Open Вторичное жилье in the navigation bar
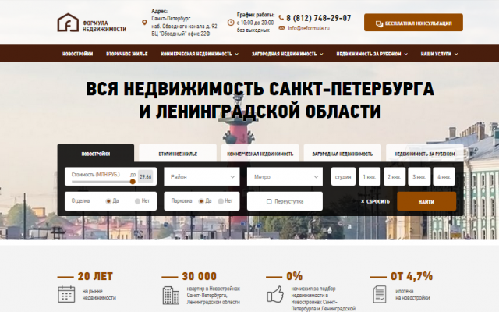 [x=126, y=54]
